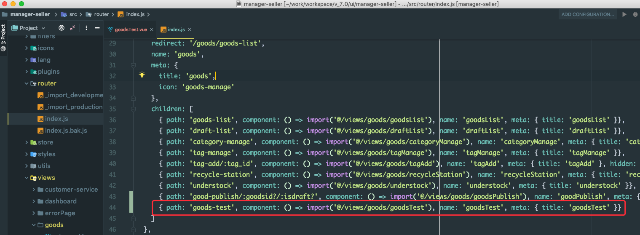Click the src breadcrumb item
Viewport: 640px width, 235px height.
(x=73, y=14)
